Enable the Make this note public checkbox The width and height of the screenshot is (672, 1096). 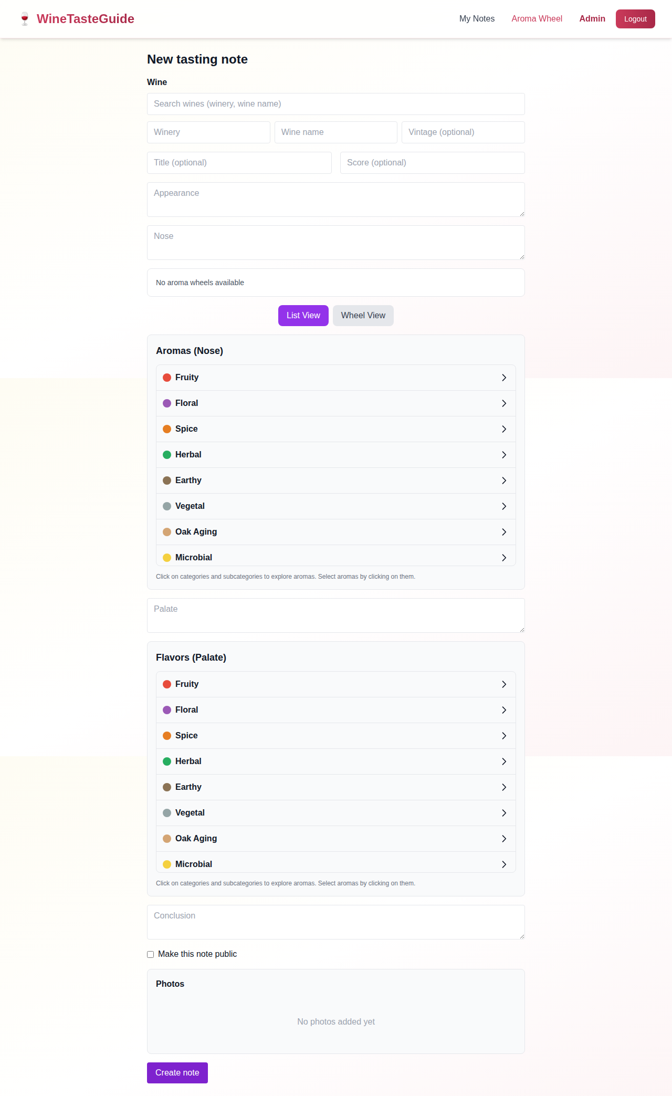coord(150,954)
